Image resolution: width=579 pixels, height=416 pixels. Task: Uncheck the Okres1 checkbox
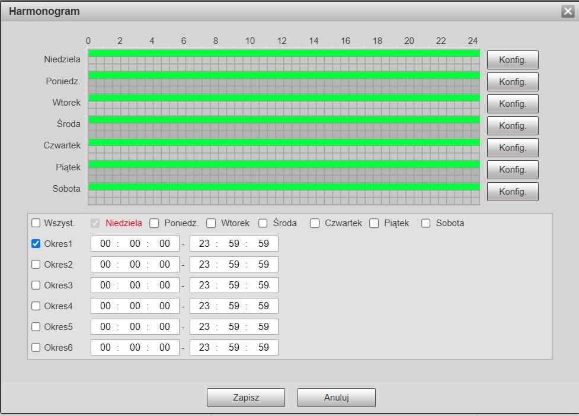pyautogui.click(x=36, y=244)
